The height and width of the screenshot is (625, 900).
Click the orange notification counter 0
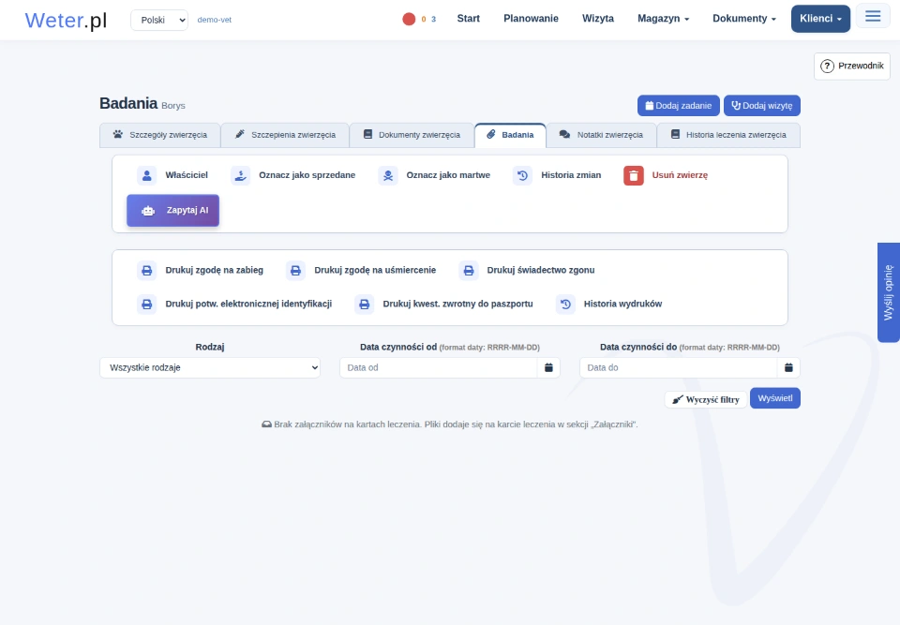click(424, 19)
